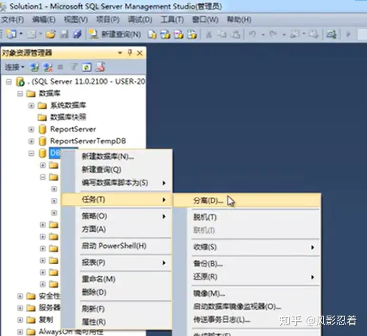This screenshot has height=336, width=367.
Task: Choose 新建数据库(N)... from context menu
Action: tap(117, 156)
